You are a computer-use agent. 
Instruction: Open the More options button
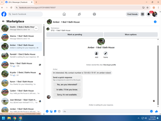(x=131, y=35)
